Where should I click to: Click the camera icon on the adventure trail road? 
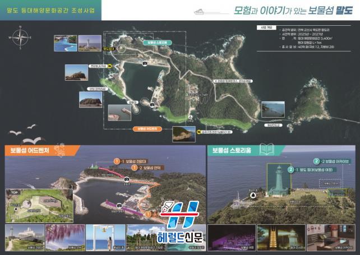pos(126,179)
